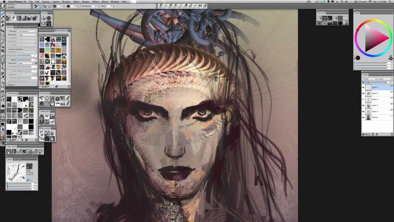Delete layer using Layers panel trash icon

coord(392,134)
